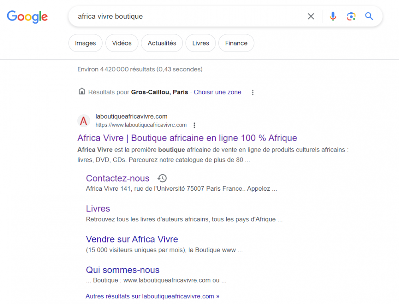Viewport: 399px width, 304px height.
Task: Launch the search with the magnifier icon
Action: [x=369, y=16]
